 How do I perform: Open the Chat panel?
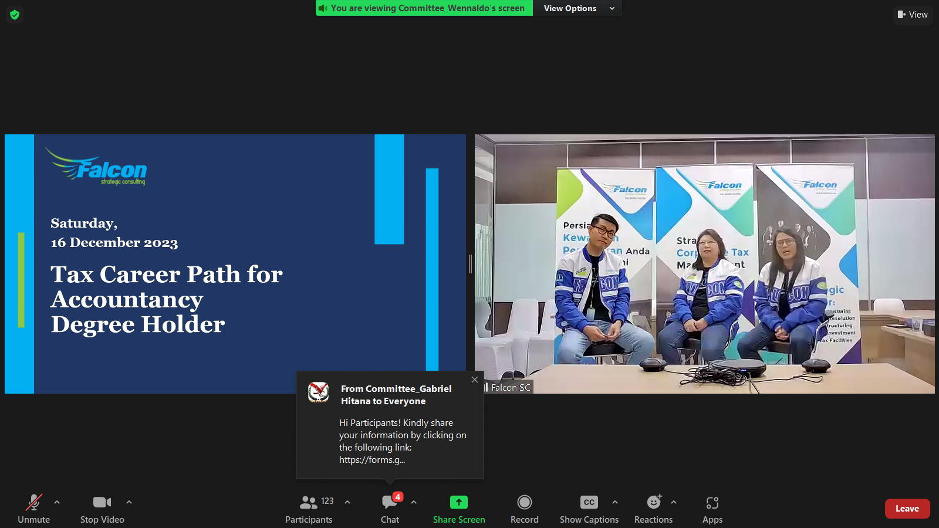click(x=390, y=508)
